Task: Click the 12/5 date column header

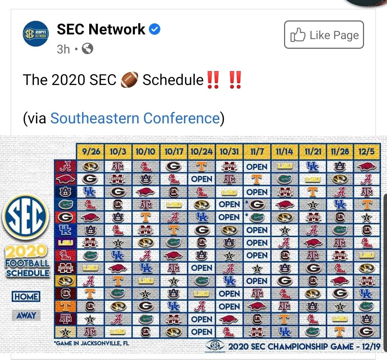Action: pyautogui.click(x=367, y=151)
